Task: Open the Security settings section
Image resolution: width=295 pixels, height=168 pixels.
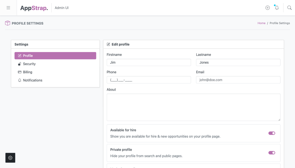Action: tap(55, 64)
